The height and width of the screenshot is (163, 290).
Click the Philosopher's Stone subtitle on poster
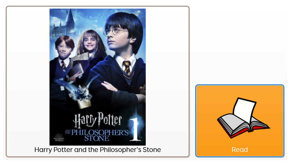coord(97,135)
